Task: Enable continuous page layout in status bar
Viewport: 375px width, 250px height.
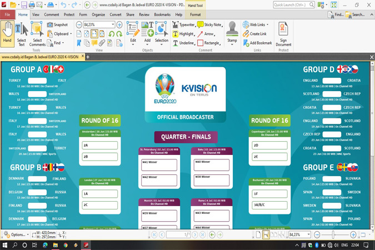Action: (266, 235)
